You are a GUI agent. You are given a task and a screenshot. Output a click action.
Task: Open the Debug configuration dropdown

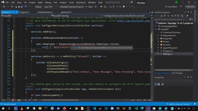(x=39, y=7)
